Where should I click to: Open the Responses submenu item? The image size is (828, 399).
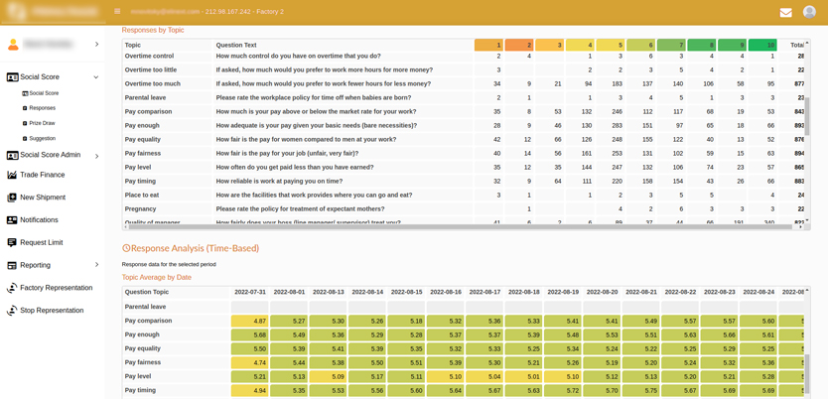(42, 108)
